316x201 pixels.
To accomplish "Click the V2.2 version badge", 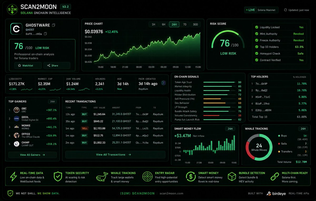I will (66, 7).
